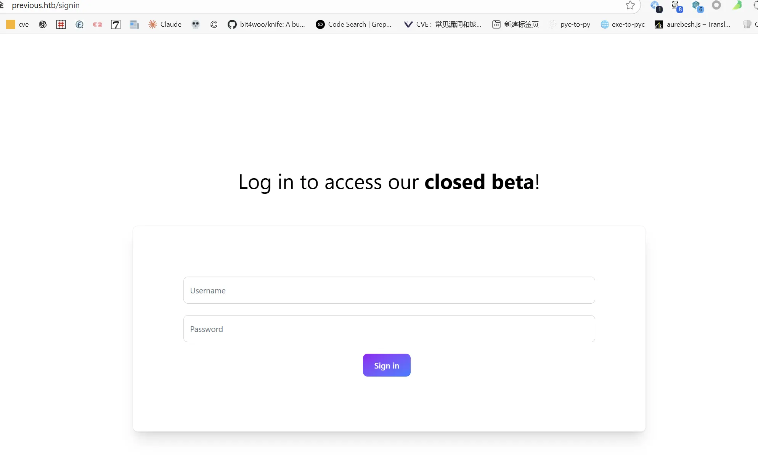This screenshot has width=758, height=475.
Task: Click the Username input field
Action: (389, 290)
